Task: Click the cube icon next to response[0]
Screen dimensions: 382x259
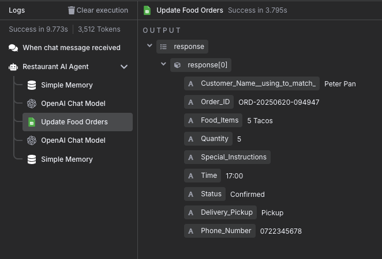Action: (x=177, y=65)
